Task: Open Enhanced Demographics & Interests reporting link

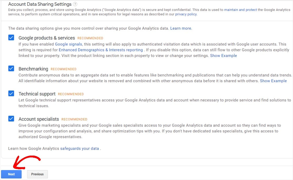Action: click(x=101, y=50)
